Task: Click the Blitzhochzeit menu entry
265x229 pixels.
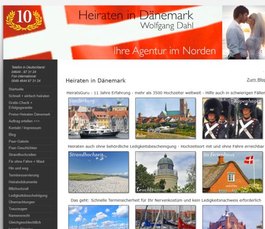Action: 19,189
